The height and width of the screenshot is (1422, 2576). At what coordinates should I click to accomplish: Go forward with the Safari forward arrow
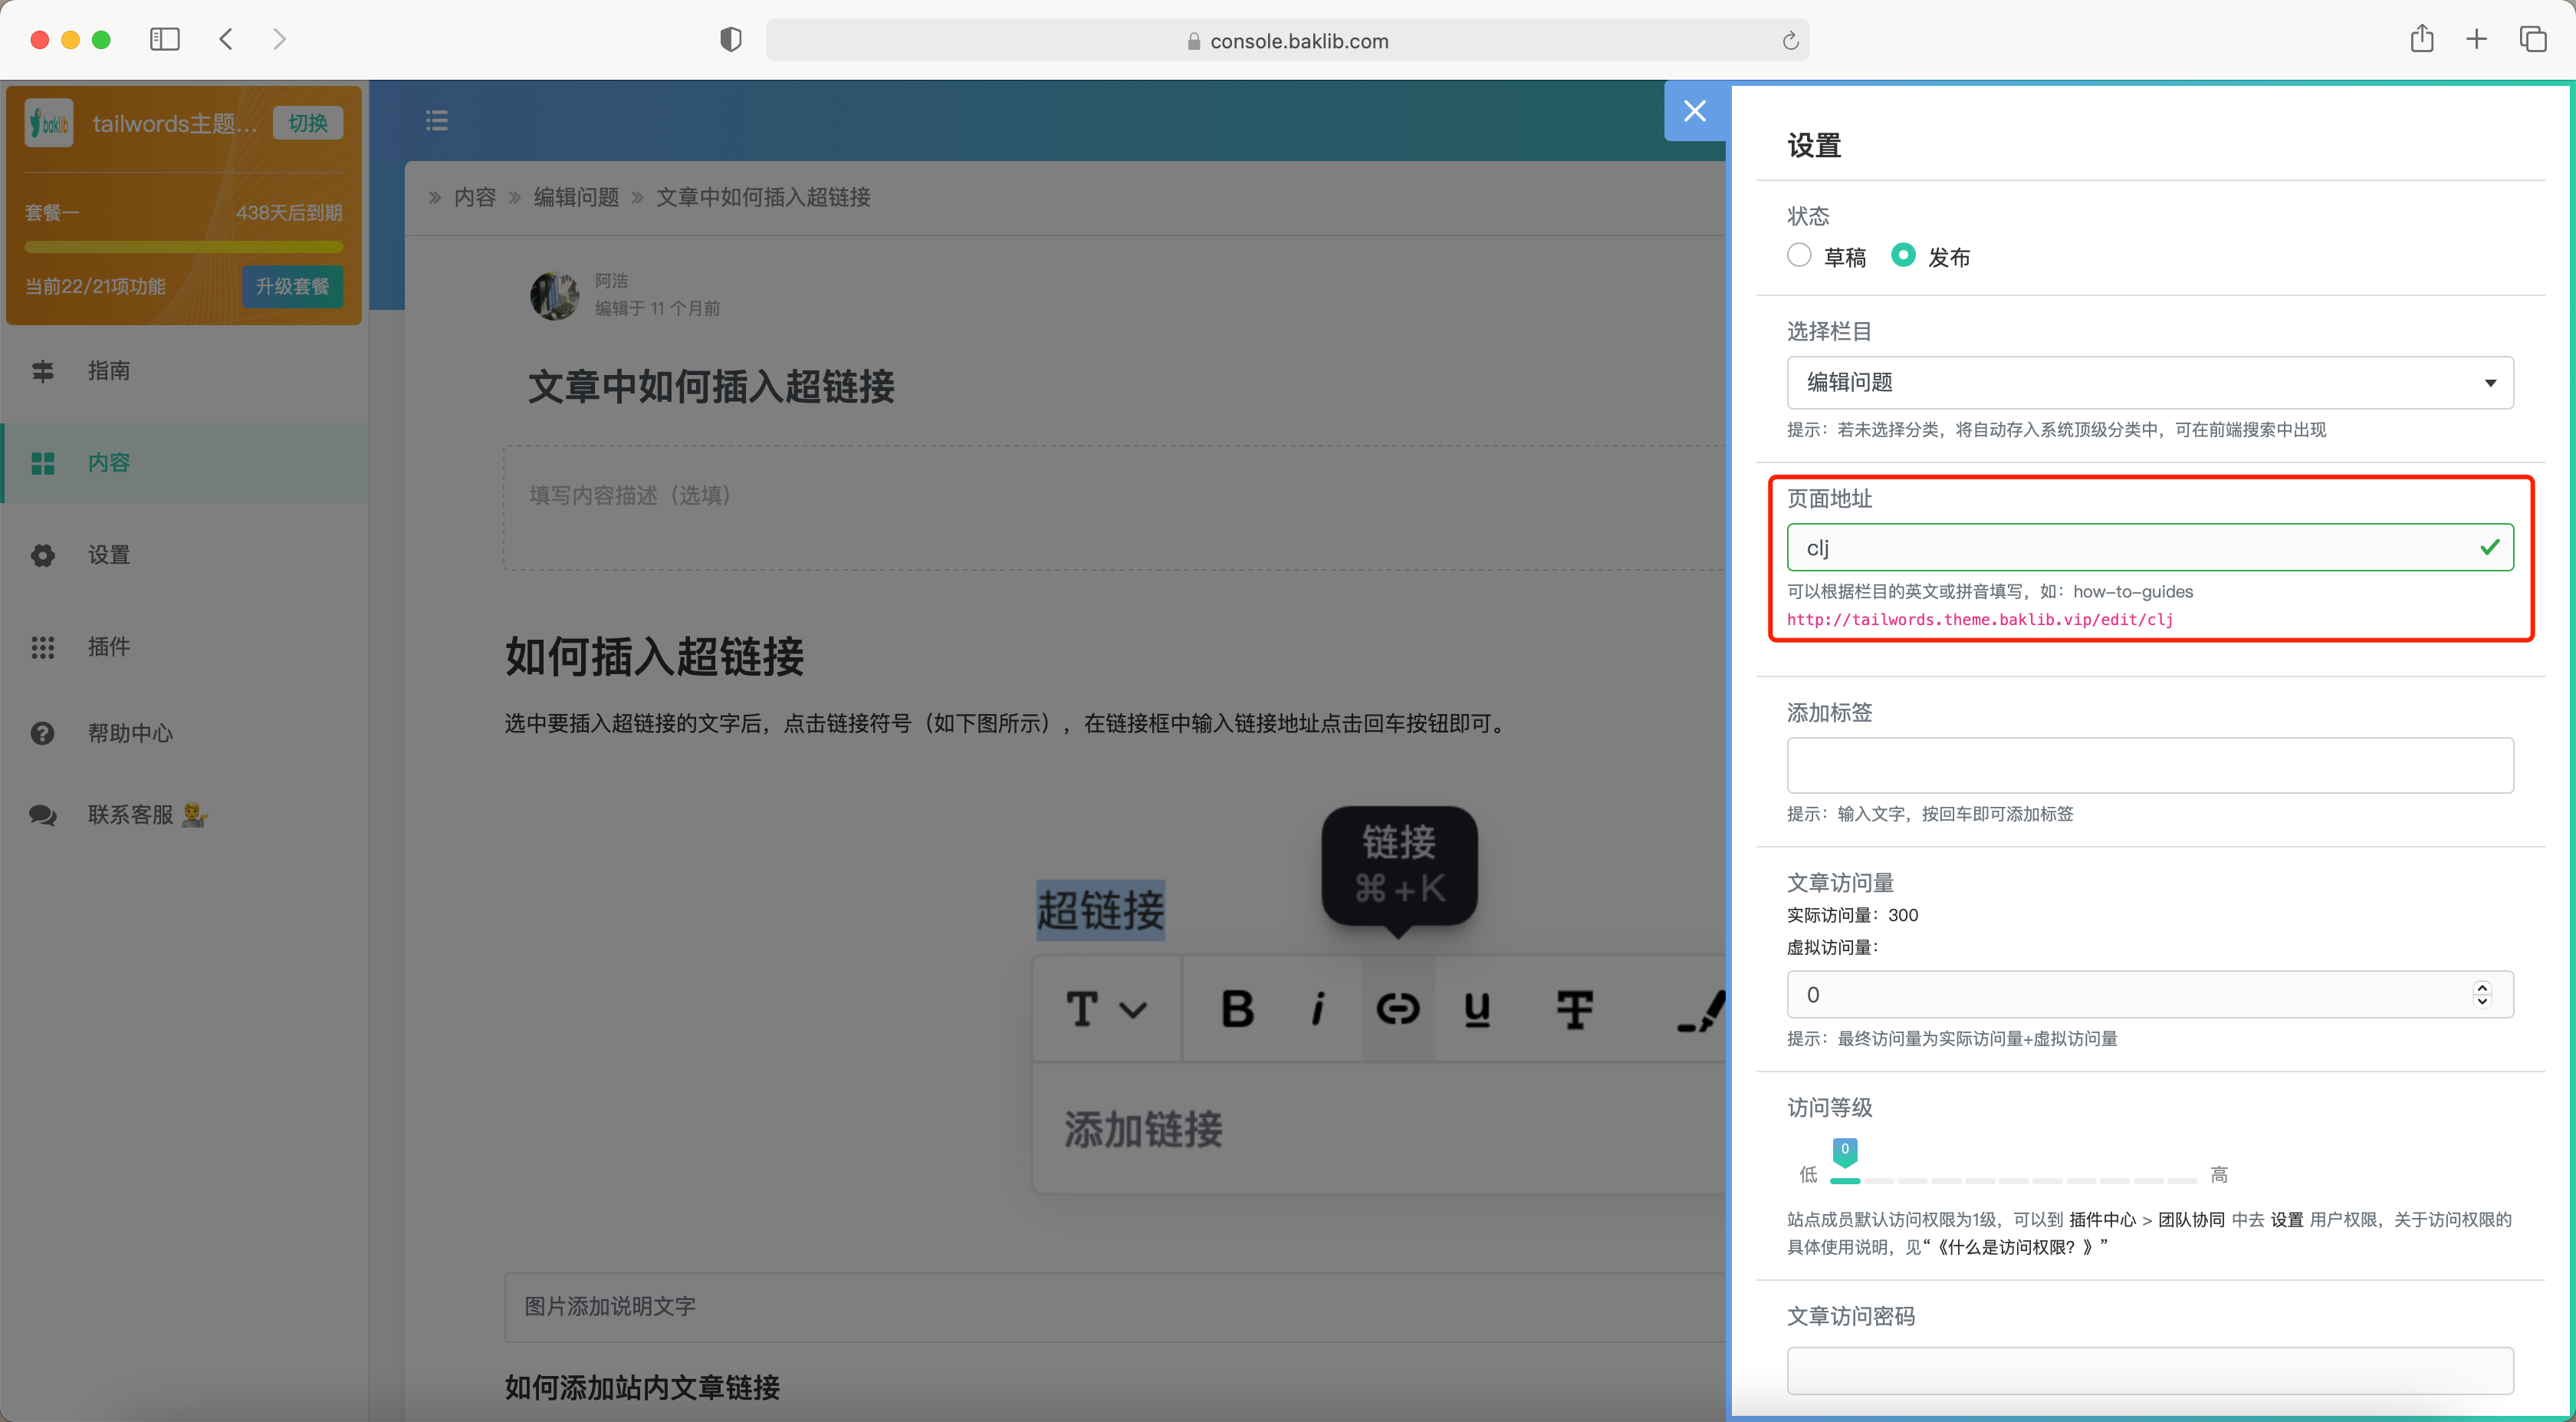pos(279,39)
